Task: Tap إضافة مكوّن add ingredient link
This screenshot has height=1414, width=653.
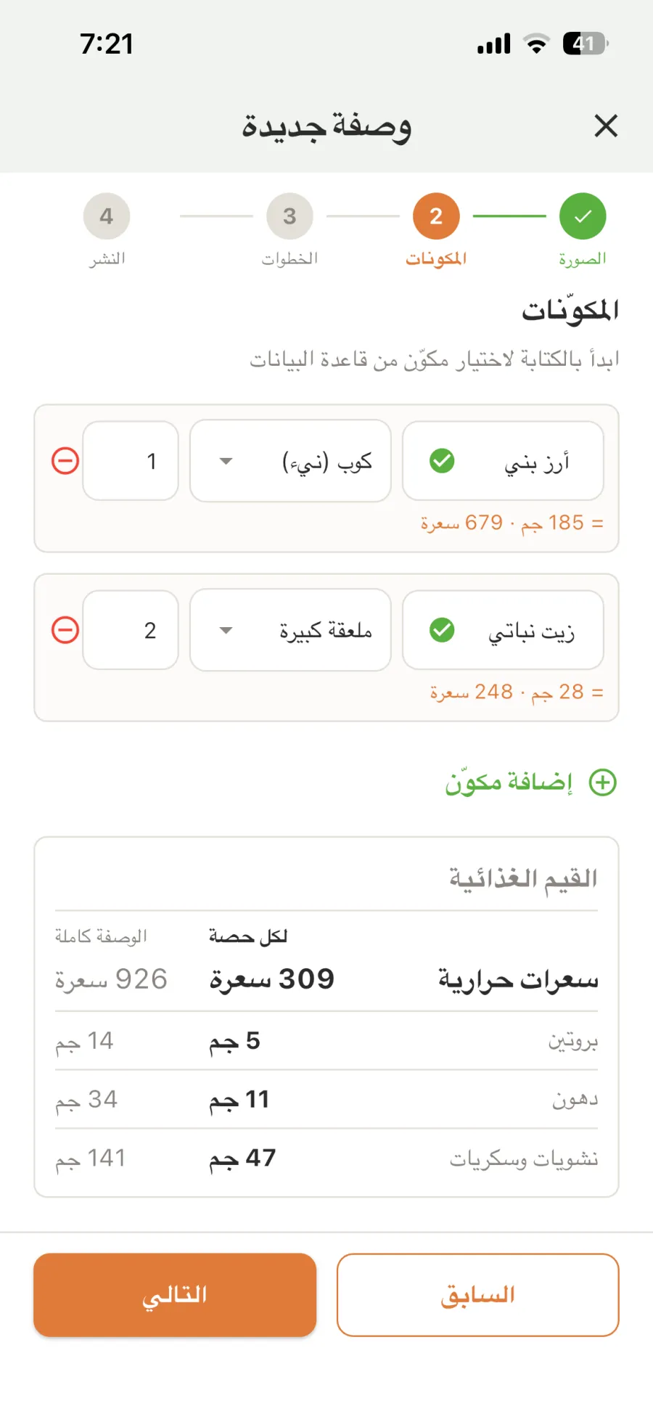Action: pos(509,782)
